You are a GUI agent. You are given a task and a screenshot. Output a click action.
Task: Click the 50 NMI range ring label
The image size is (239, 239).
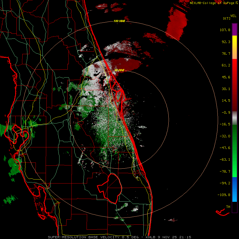click(119, 70)
